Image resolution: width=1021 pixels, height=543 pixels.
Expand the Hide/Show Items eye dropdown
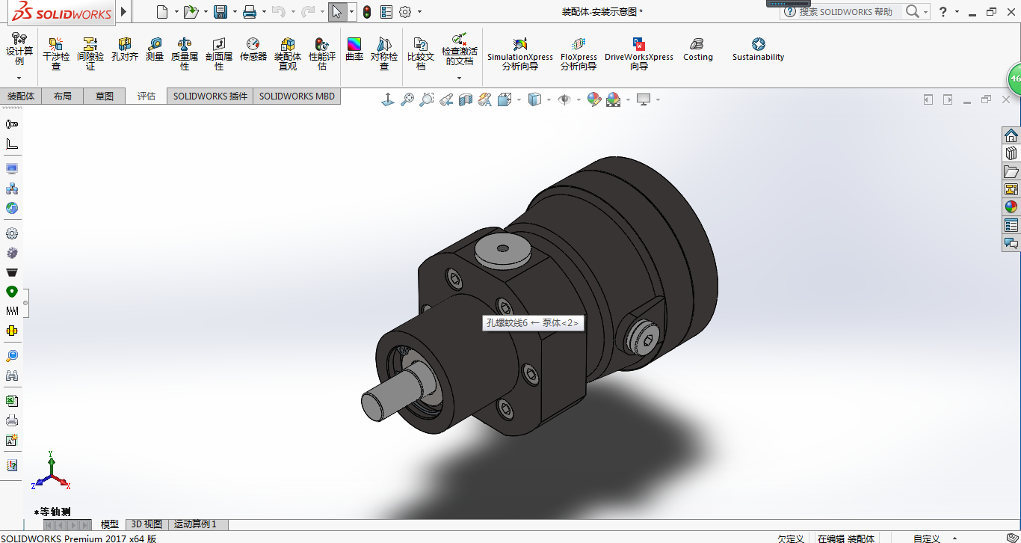(x=578, y=100)
